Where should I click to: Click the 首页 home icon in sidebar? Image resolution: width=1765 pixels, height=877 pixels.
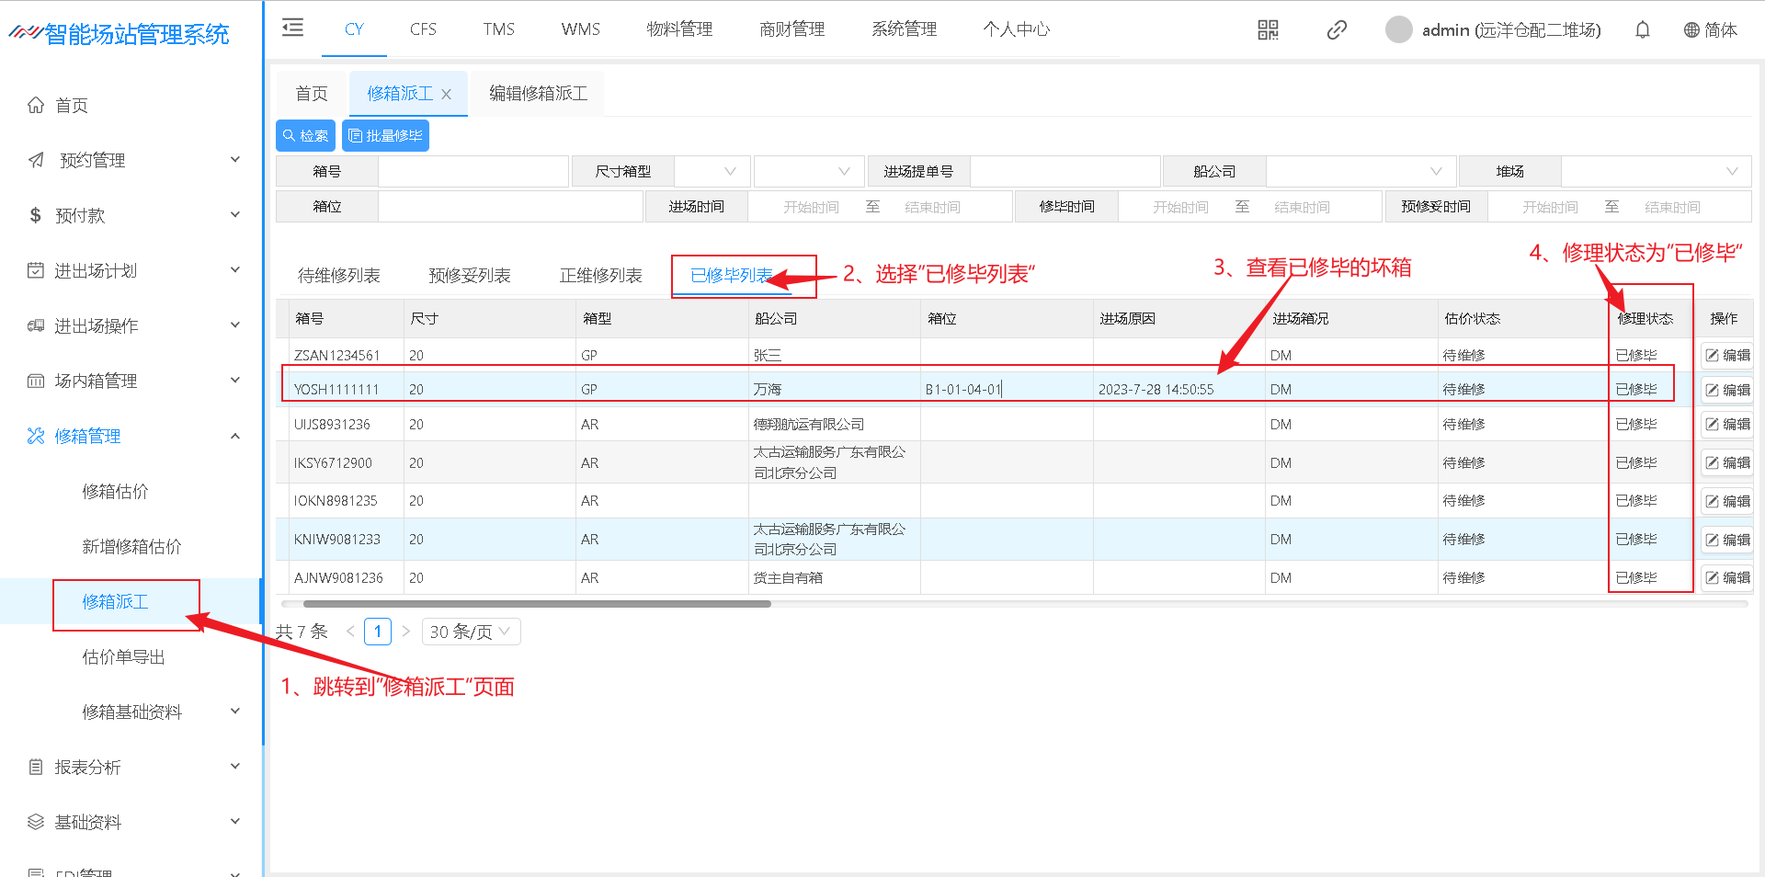36,105
